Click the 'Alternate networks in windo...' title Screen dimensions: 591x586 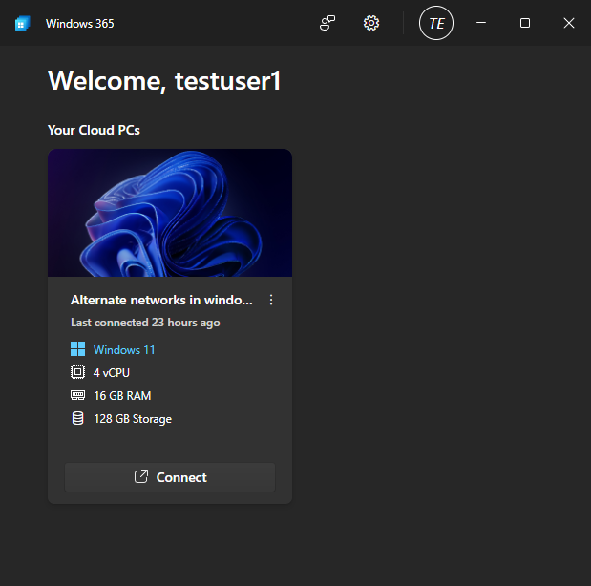(161, 300)
